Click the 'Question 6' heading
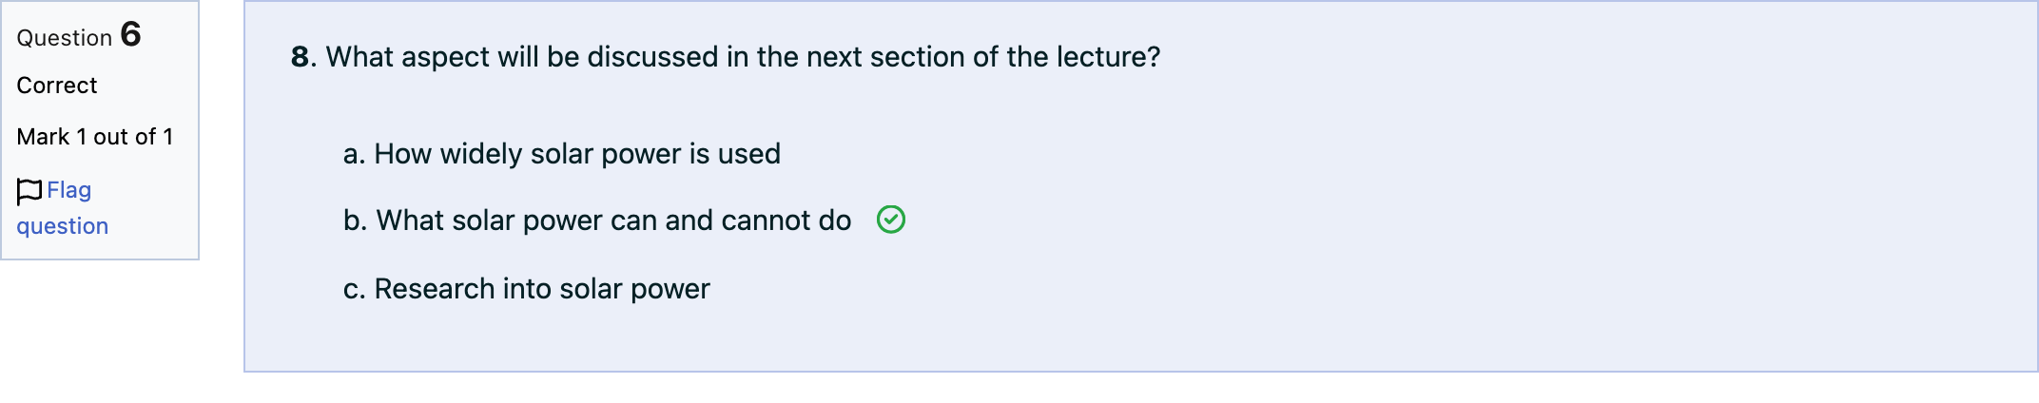This screenshot has height=403, width=2039. (x=79, y=36)
